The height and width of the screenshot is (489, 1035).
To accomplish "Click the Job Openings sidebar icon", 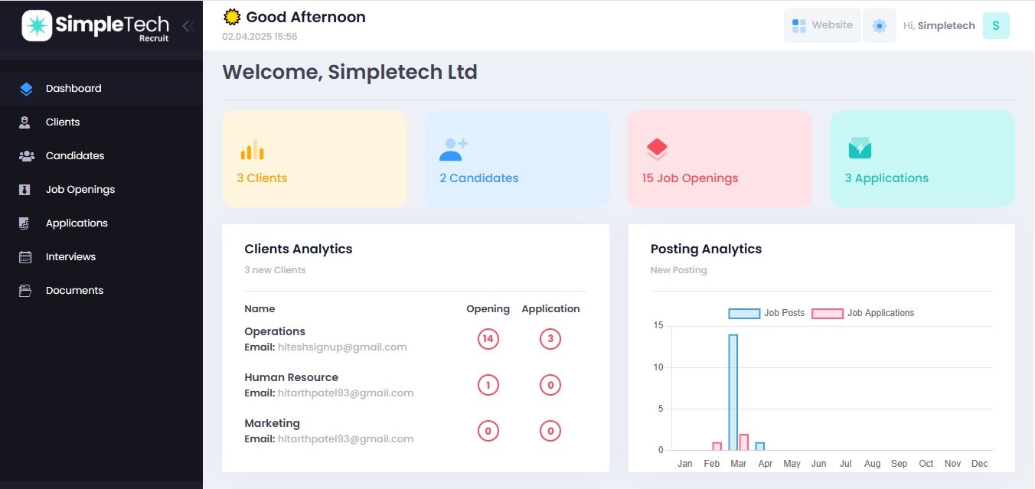I will [25, 190].
